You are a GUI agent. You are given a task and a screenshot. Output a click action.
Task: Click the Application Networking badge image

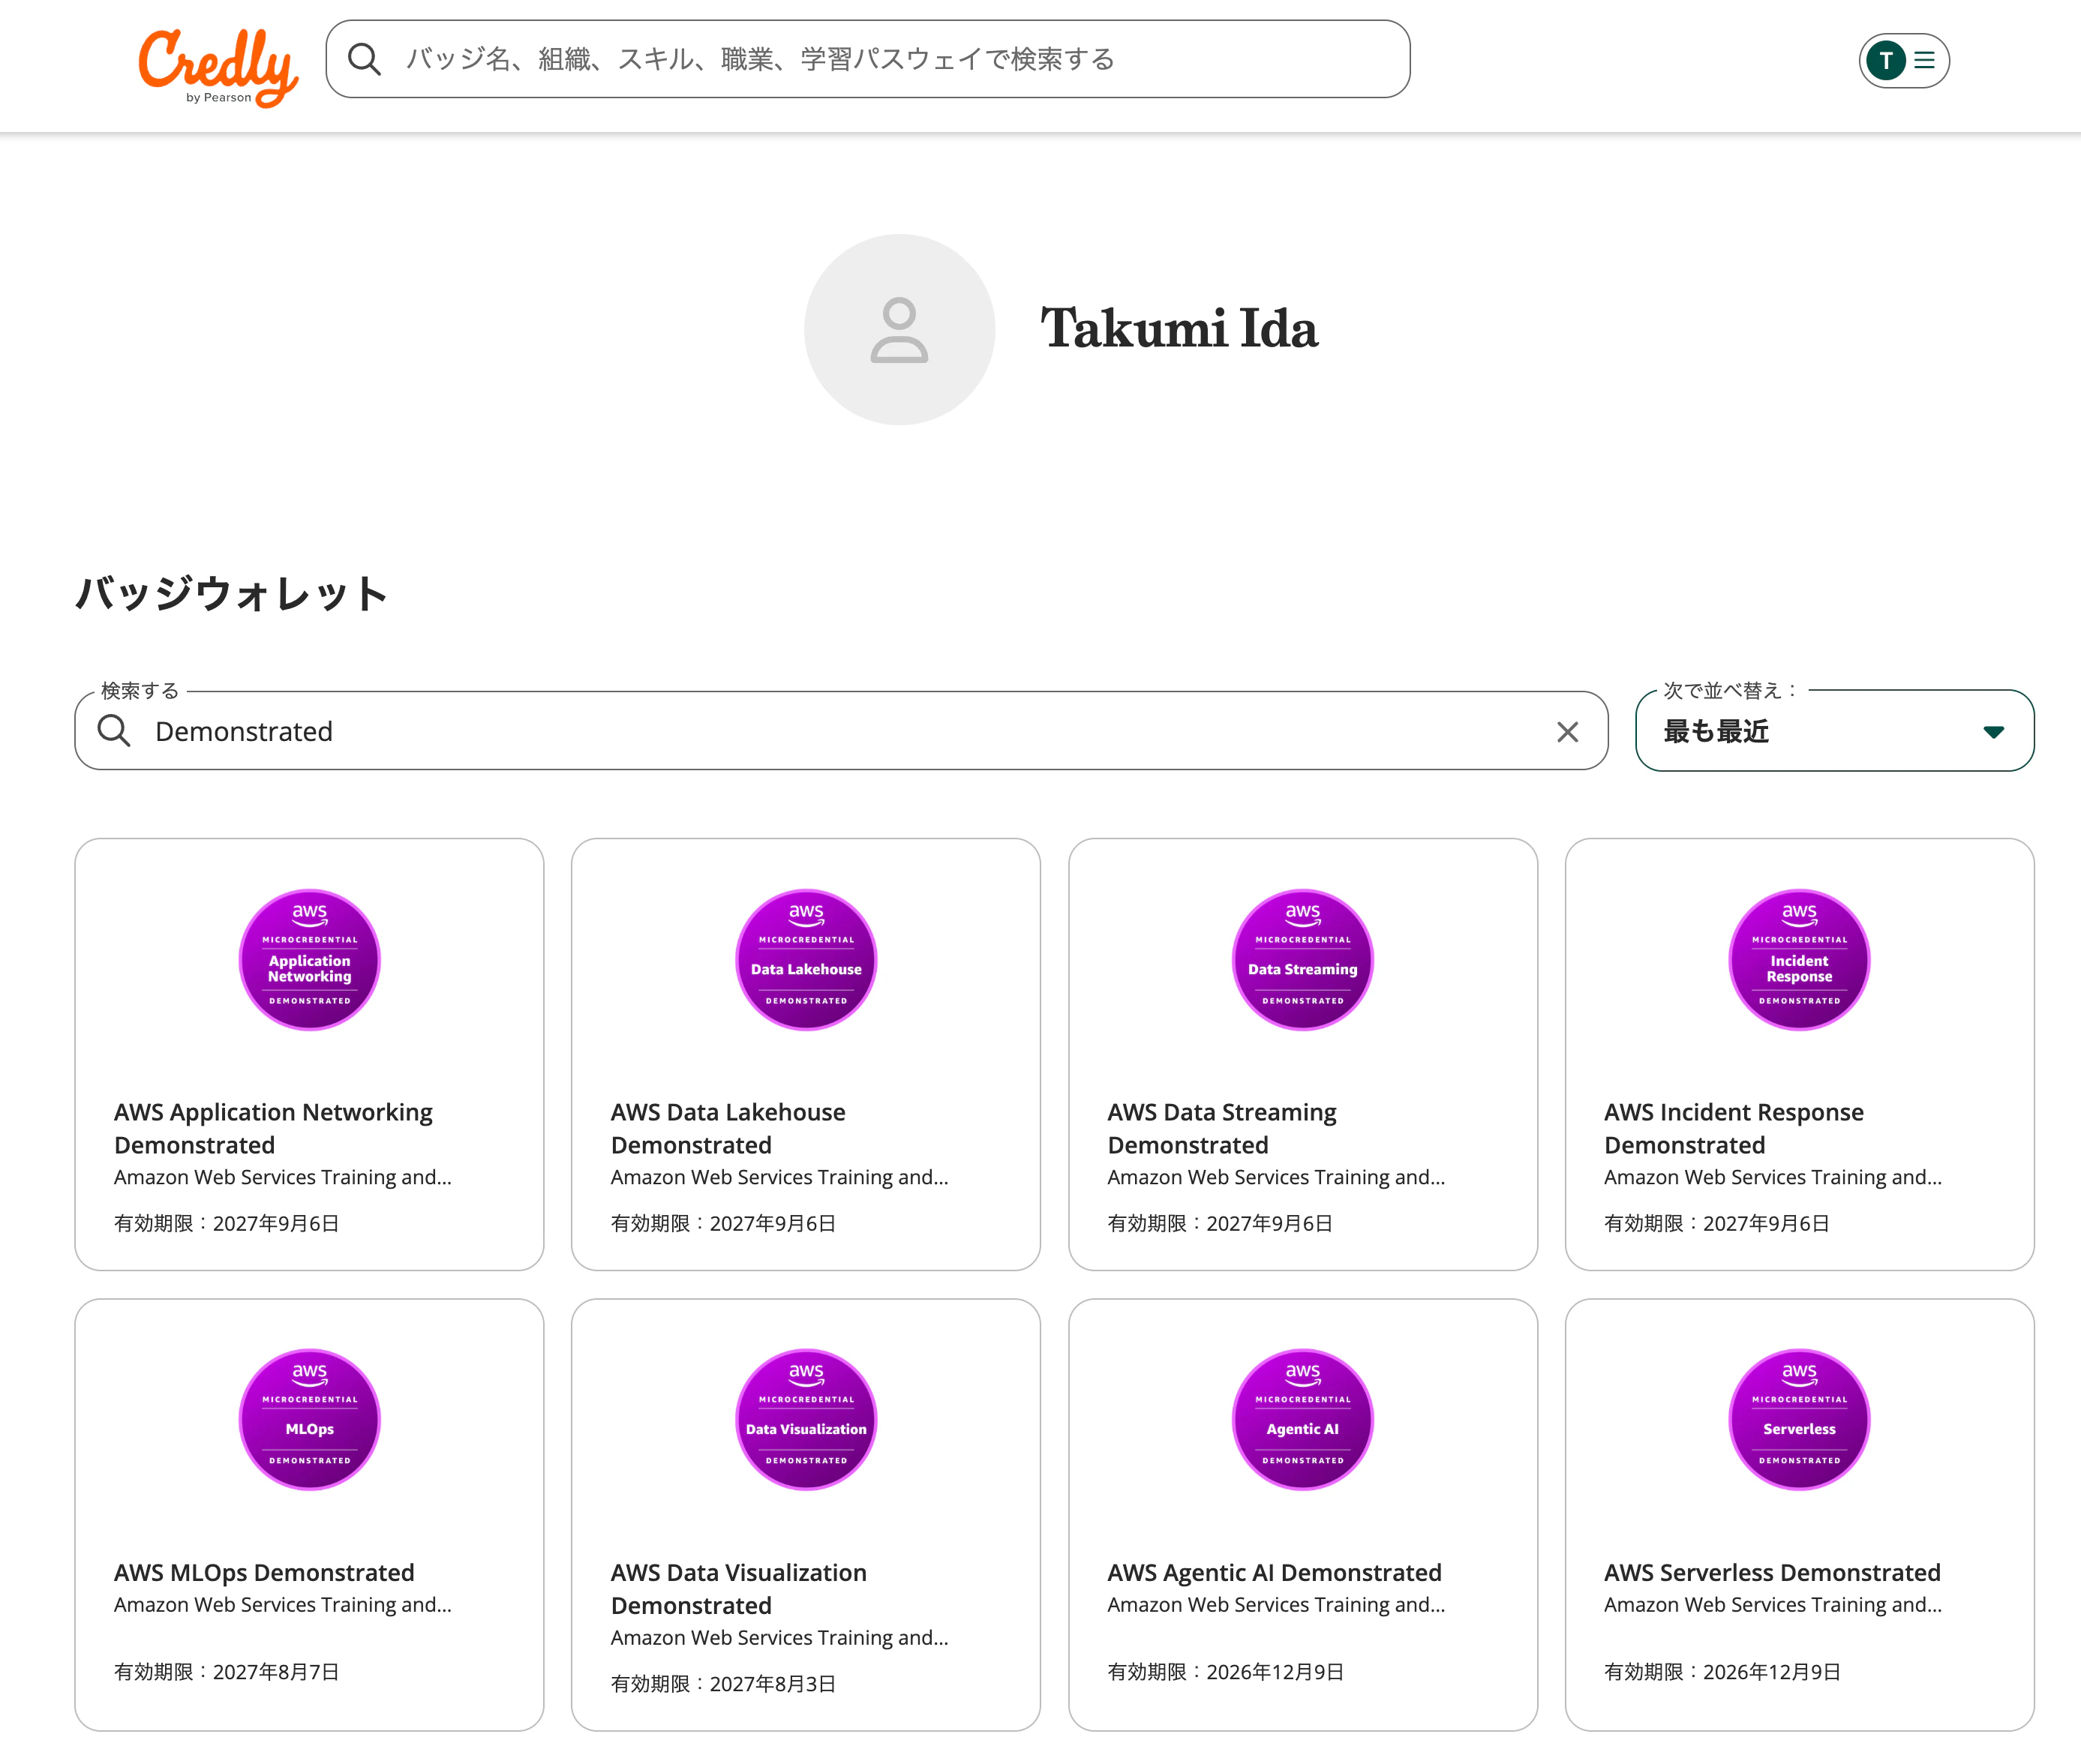[x=309, y=959]
